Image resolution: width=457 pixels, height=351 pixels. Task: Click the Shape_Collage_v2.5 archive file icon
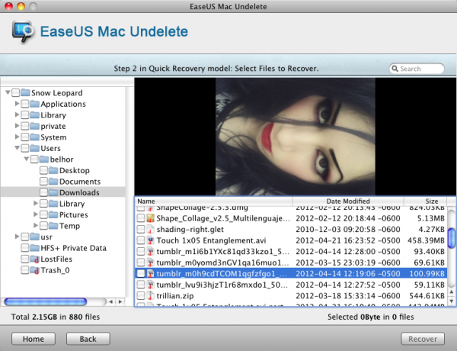pos(150,218)
